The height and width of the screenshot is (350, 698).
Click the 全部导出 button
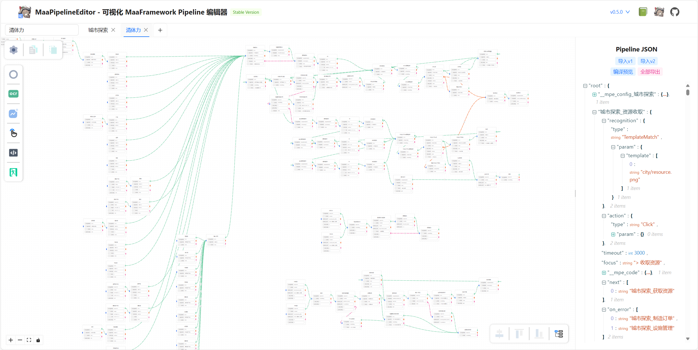click(650, 72)
